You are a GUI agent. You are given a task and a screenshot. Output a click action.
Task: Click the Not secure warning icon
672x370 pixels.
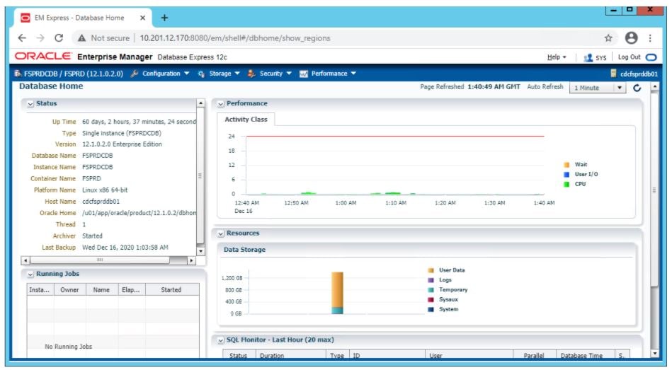(81, 38)
